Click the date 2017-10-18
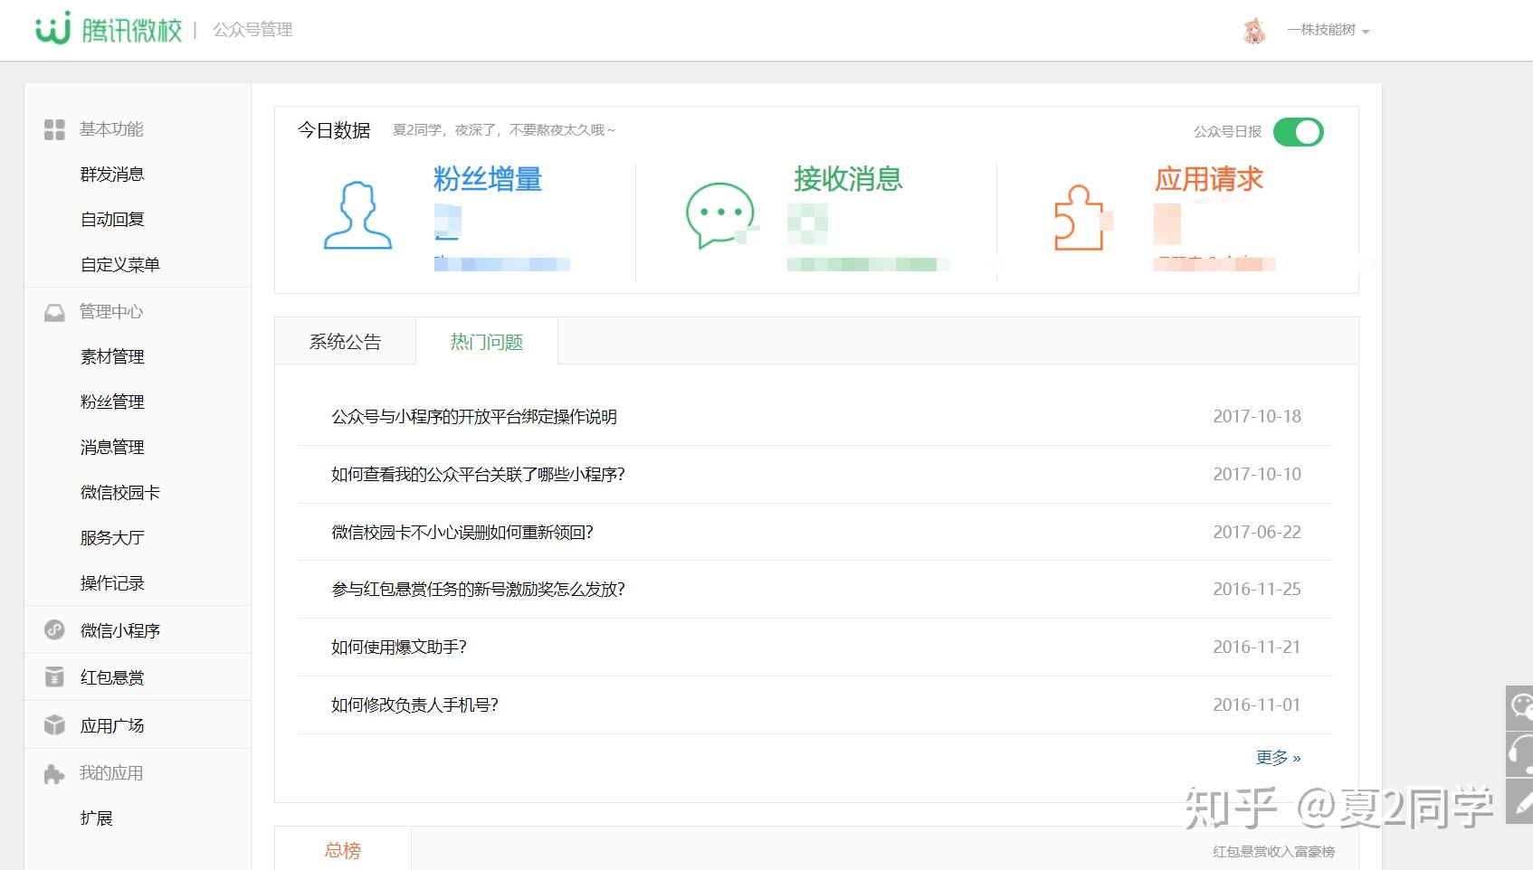1533x870 pixels. pyautogui.click(x=1257, y=416)
